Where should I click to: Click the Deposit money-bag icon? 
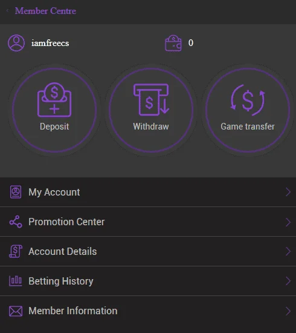54,100
